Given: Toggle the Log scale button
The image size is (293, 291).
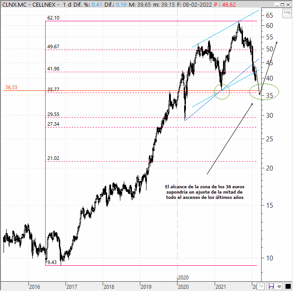Looking at the screenshot, I should [x=287, y=13].
